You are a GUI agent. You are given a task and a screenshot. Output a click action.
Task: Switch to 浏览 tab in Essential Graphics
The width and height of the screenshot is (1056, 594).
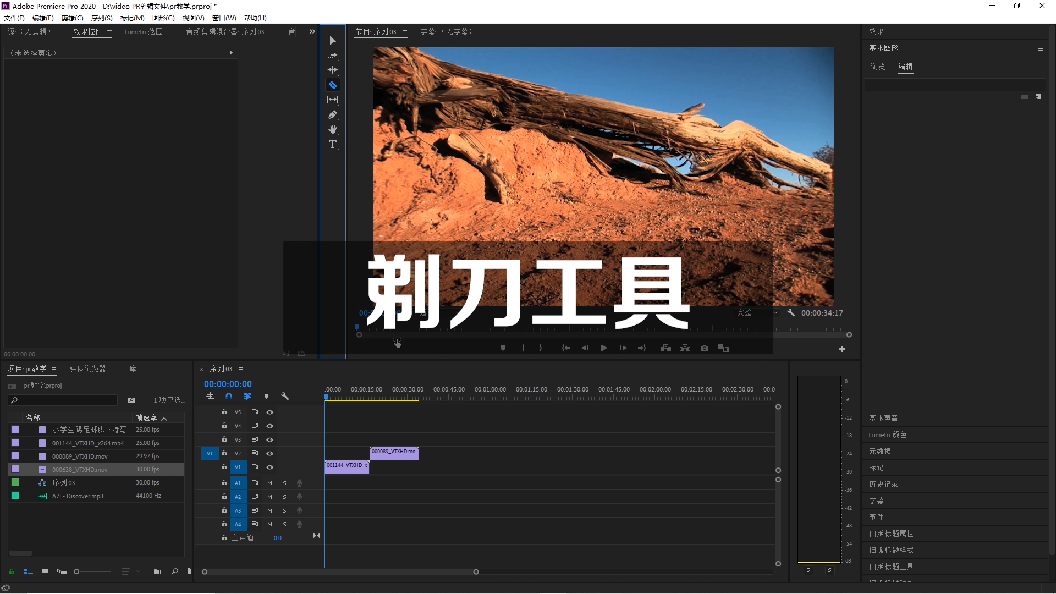[878, 67]
